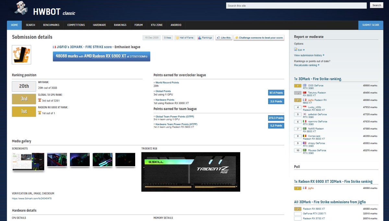Viewport: 389px width, 221px height.
Task: Click the South Korean flag next to safedisk
Action: tap(304, 114)
